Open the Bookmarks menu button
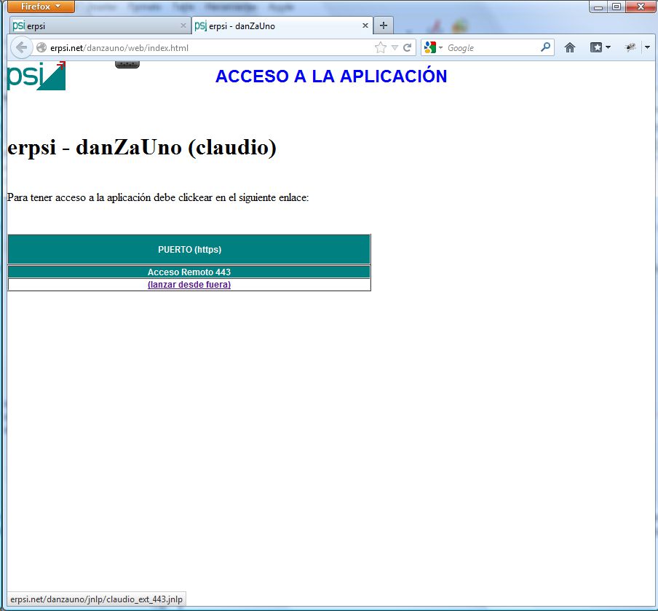Screen dimensions: 658x611 click(x=600, y=47)
